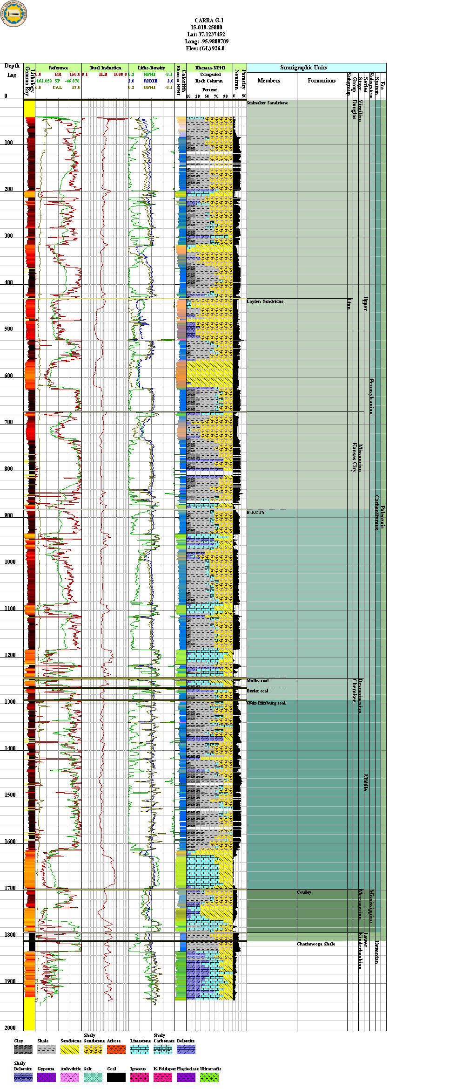Click the Pennsylvanian subsystem label
The image size is (456, 1089).
(371, 396)
